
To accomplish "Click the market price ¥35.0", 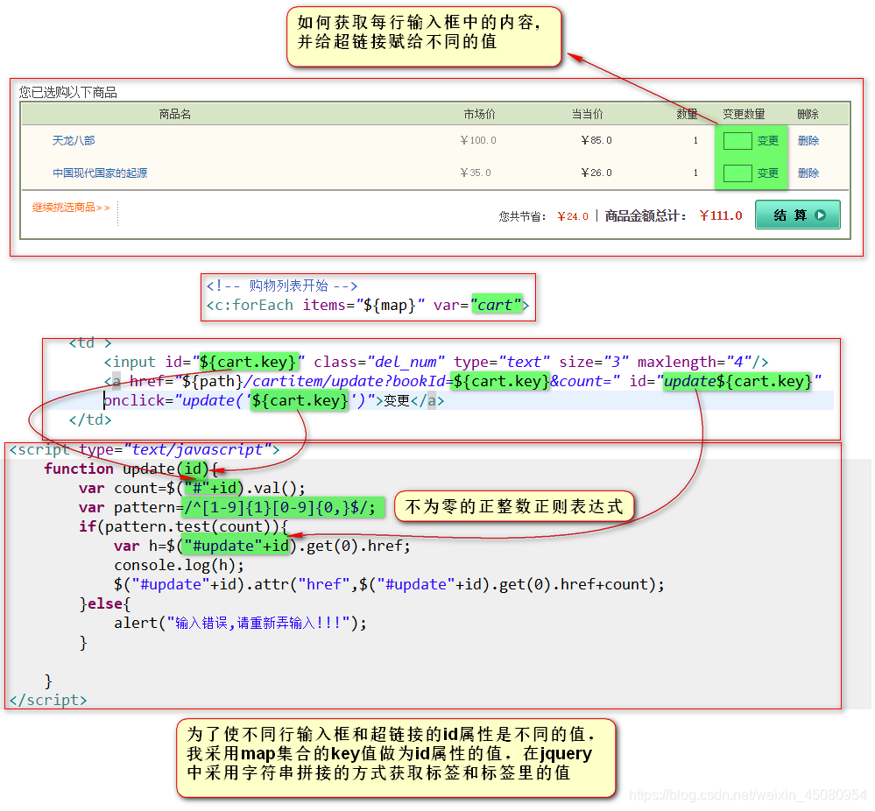I will pyautogui.click(x=476, y=173).
